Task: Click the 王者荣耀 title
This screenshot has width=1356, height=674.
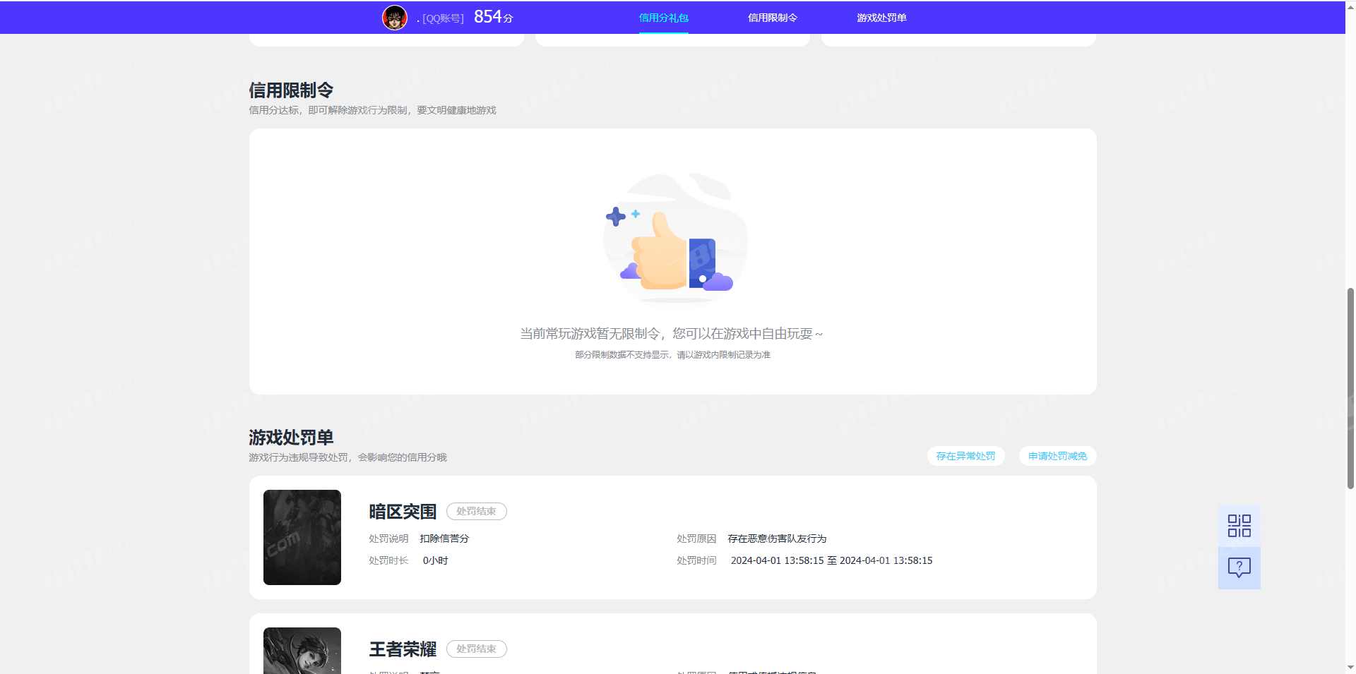Action: coord(403,649)
